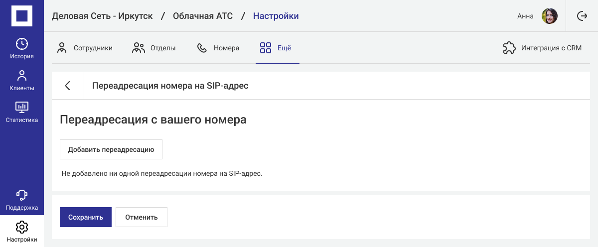Click the logout icon in the header
Screen dimensions: 598x247
[x=582, y=16]
